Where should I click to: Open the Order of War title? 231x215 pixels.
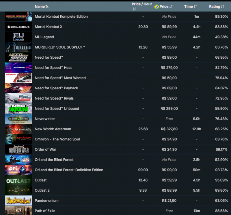tap(45, 149)
